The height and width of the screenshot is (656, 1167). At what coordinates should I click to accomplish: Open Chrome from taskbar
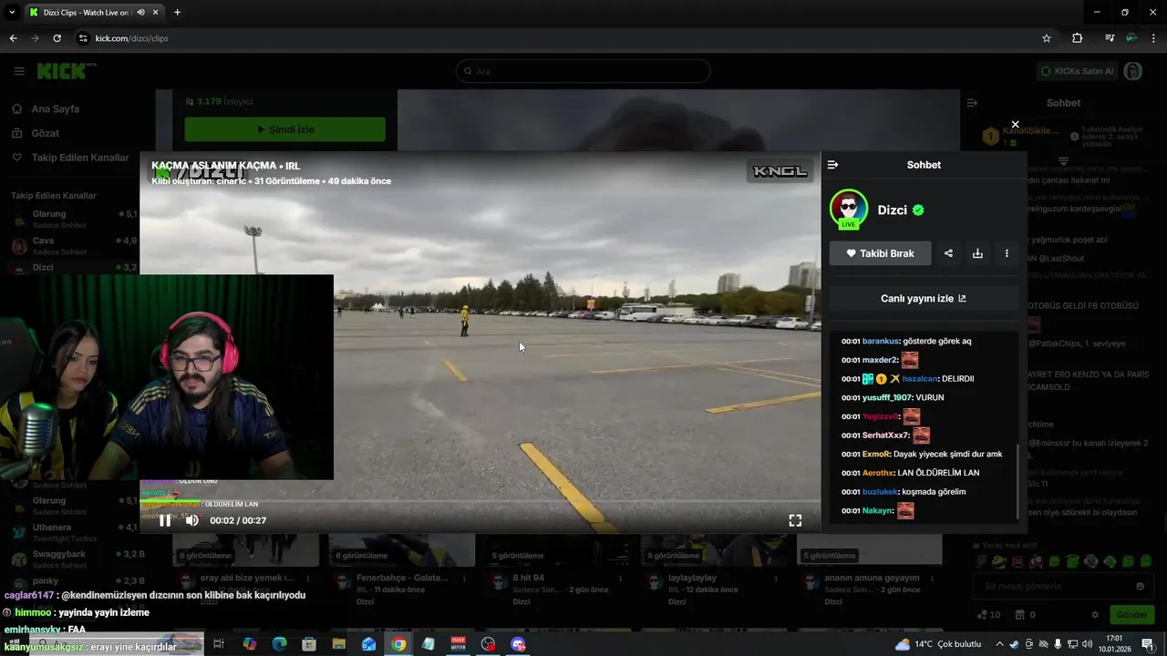[x=398, y=644]
